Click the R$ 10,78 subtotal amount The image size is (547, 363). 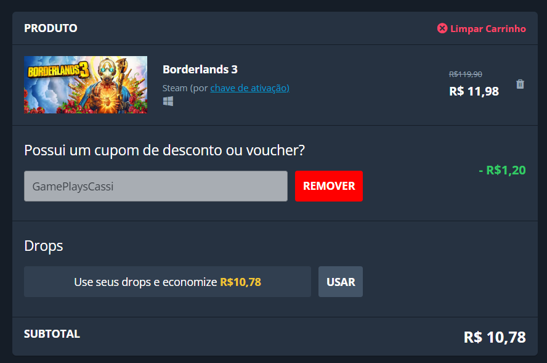pyautogui.click(x=495, y=337)
